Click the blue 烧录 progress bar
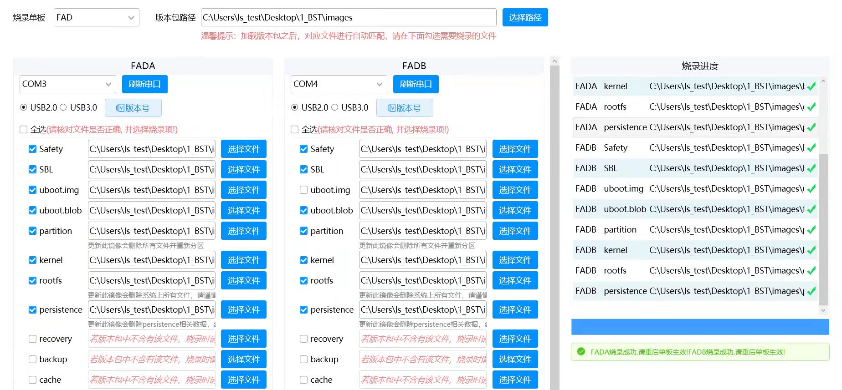 [x=700, y=327]
